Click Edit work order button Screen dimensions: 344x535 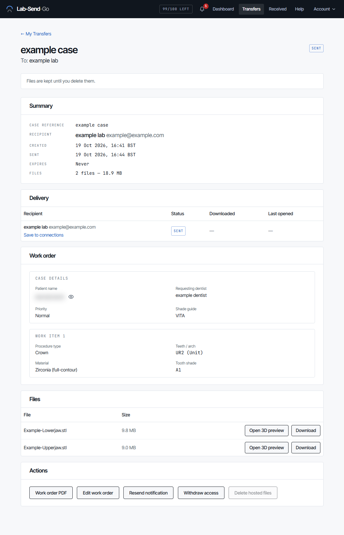click(98, 493)
